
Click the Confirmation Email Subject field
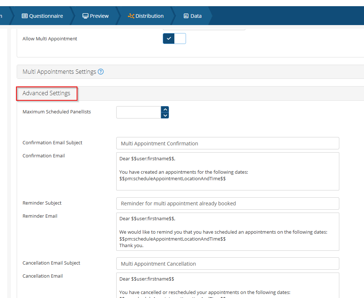click(x=227, y=143)
